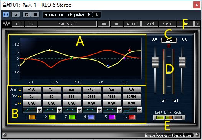202x140 pixels.
Task: Click the left channel output fader
Action: (156, 62)
